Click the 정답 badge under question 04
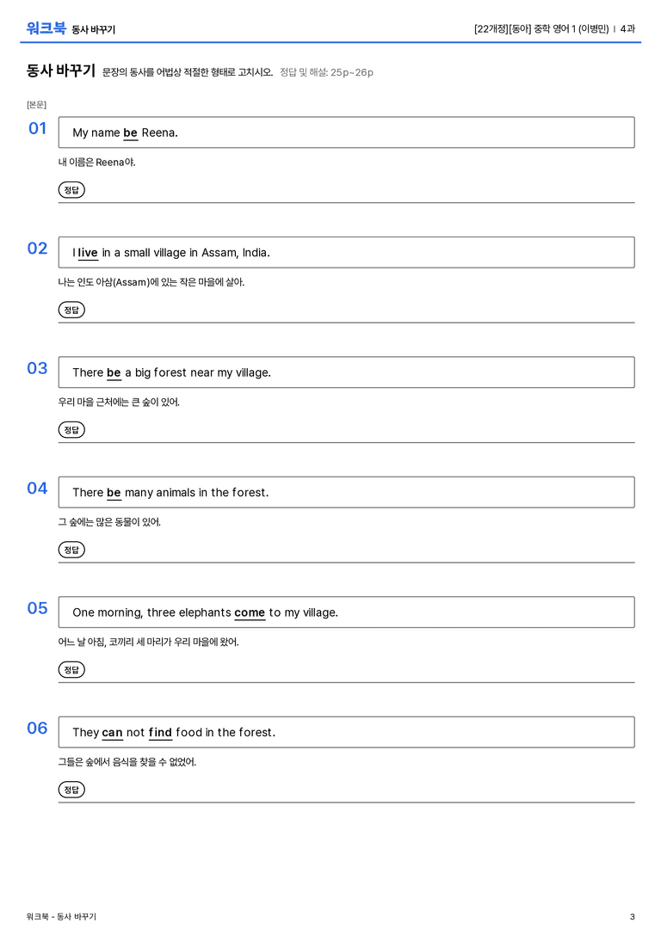661x935 pixels. (71, 550)
